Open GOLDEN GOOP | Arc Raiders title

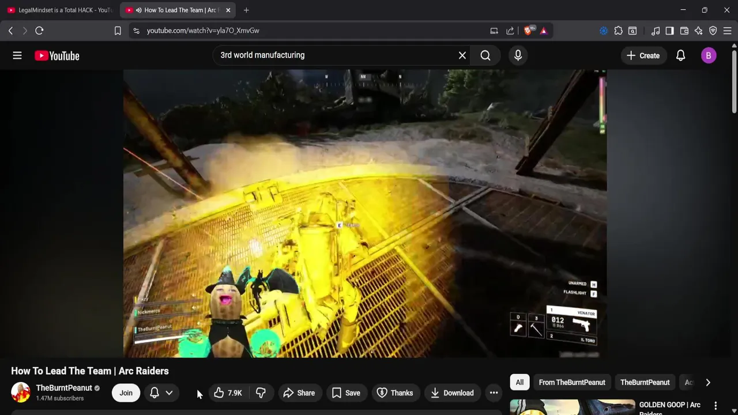point(670,408)
